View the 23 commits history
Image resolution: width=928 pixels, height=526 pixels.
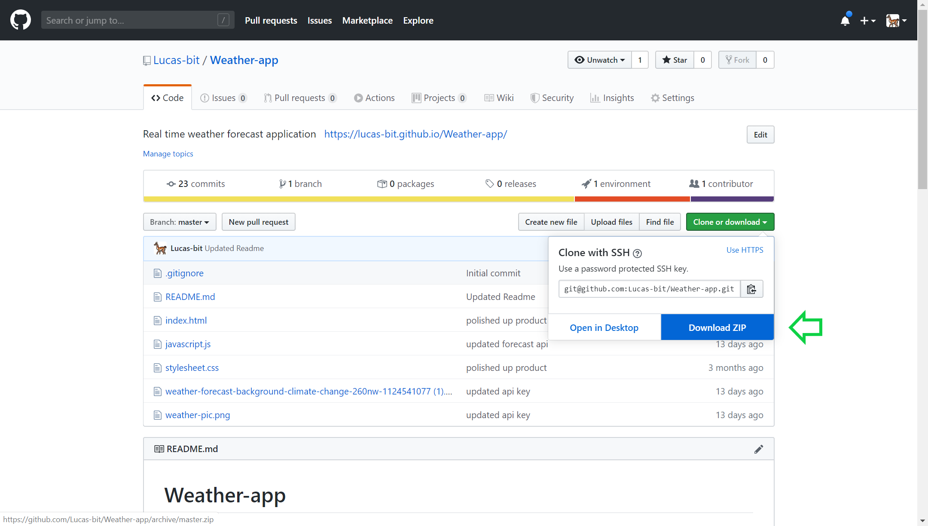(196, 183)
